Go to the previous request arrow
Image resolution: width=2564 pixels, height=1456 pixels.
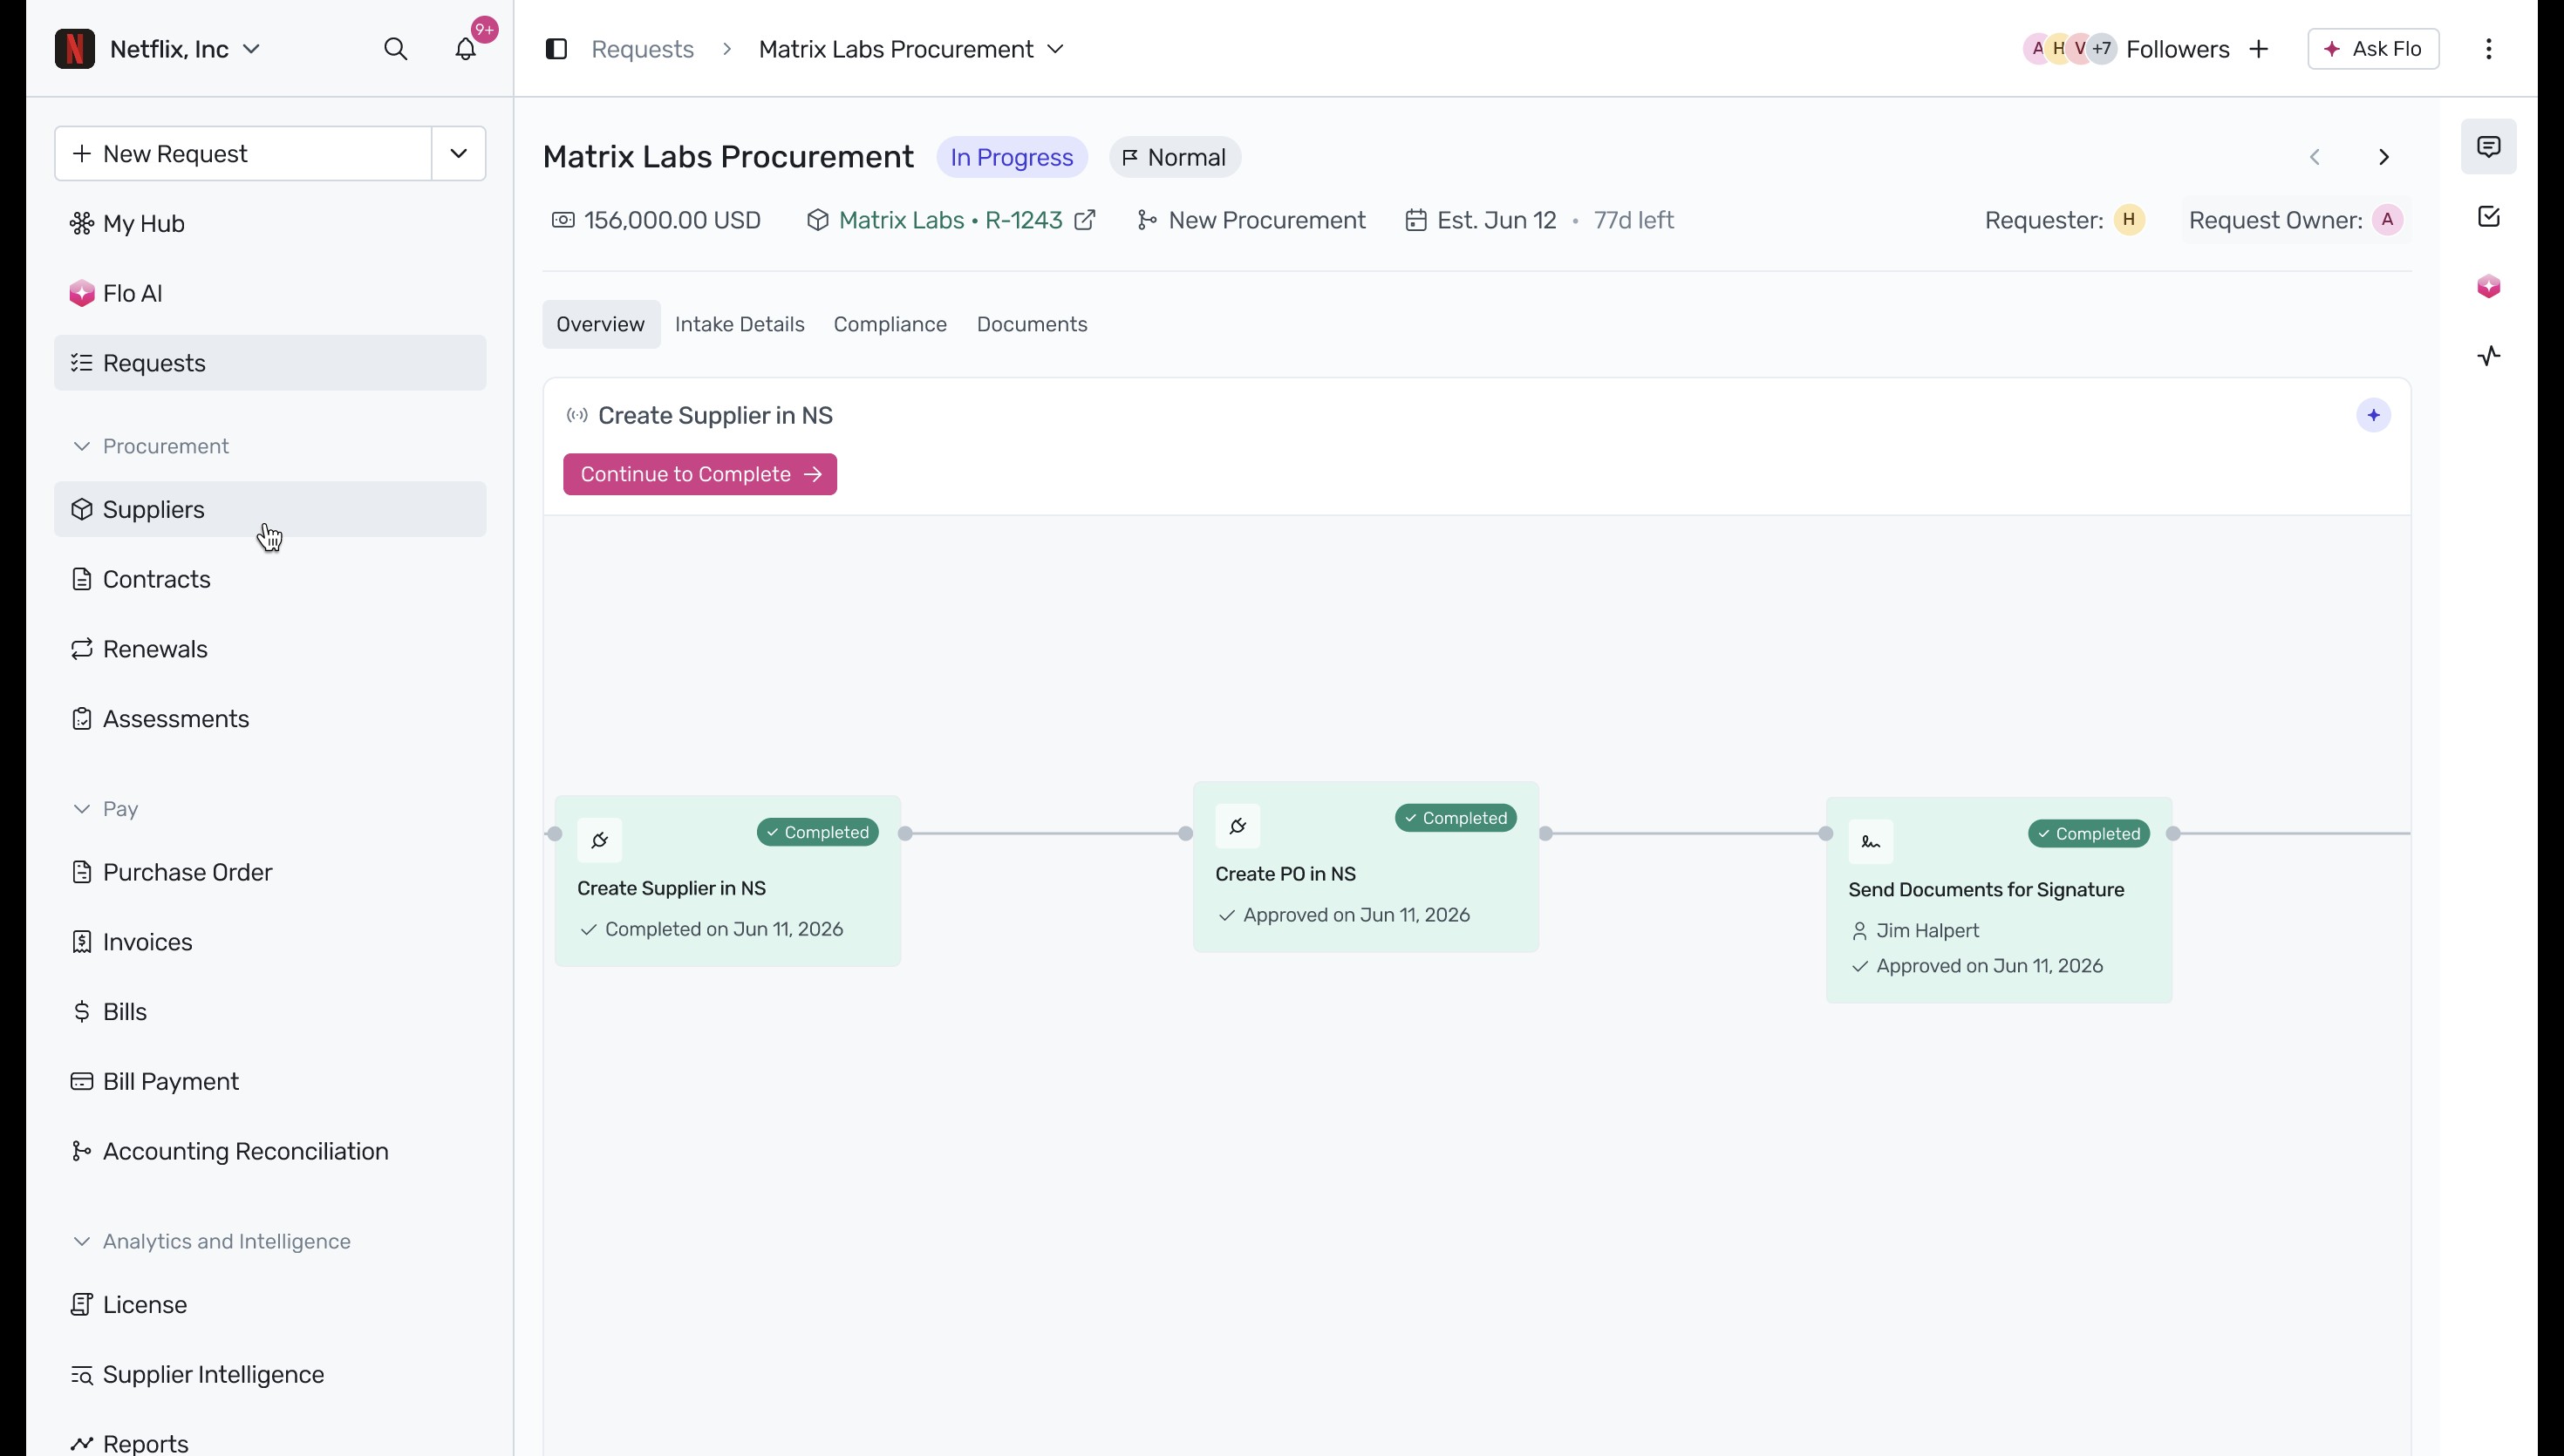(2315, 157)
